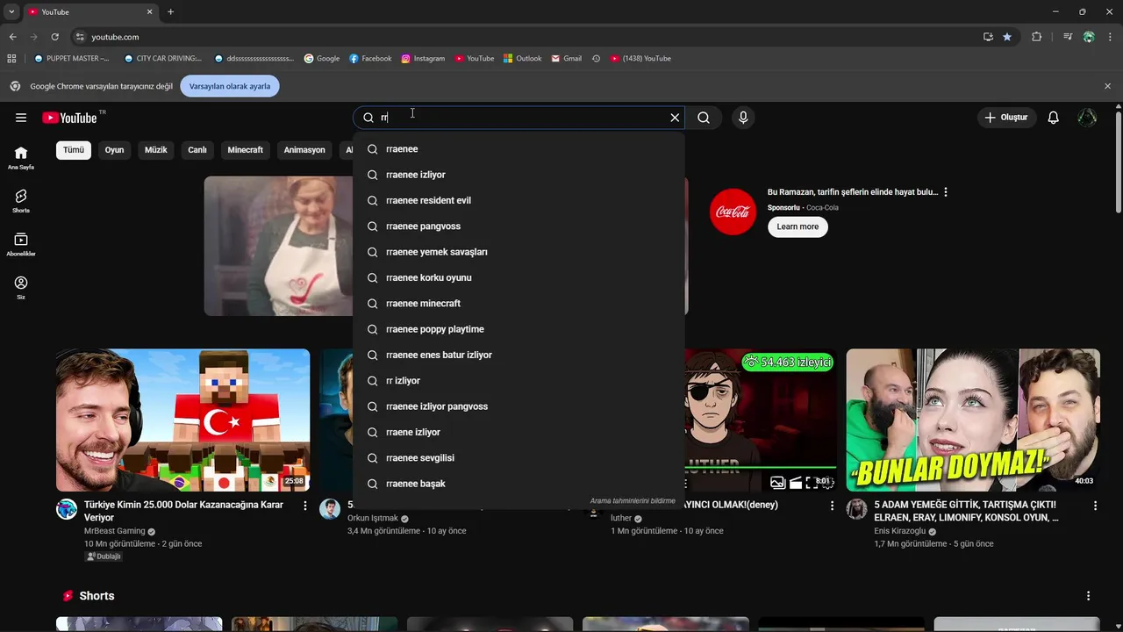Open the Instagram bookmark
The height and width of the screenshot is (632, 1123).
click(x=423, y=59)
